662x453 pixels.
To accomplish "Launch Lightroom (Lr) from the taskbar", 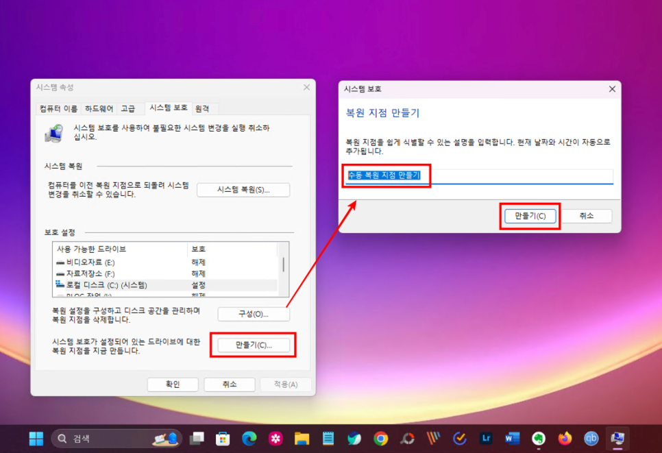I will (486, 439).
